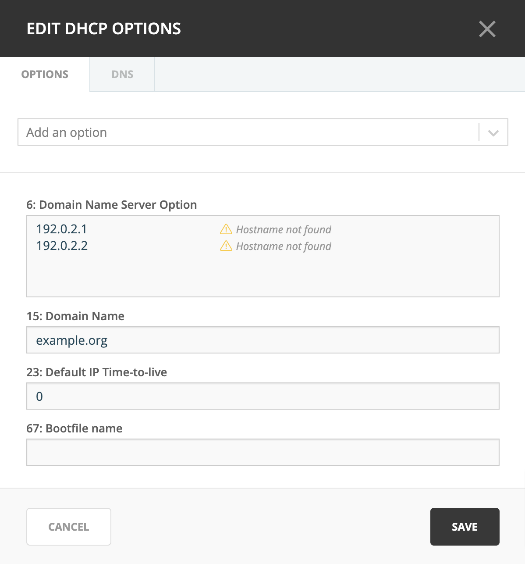Click the empty Bootfile name field
Viewport: 525px width, 564px height.
pos(263,452)
